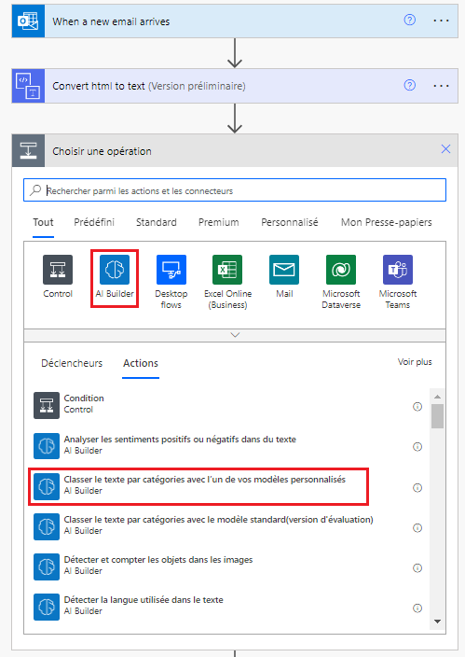
Task: Open the 'Mon Presse-papiers' tab
Action: [387, 222]
